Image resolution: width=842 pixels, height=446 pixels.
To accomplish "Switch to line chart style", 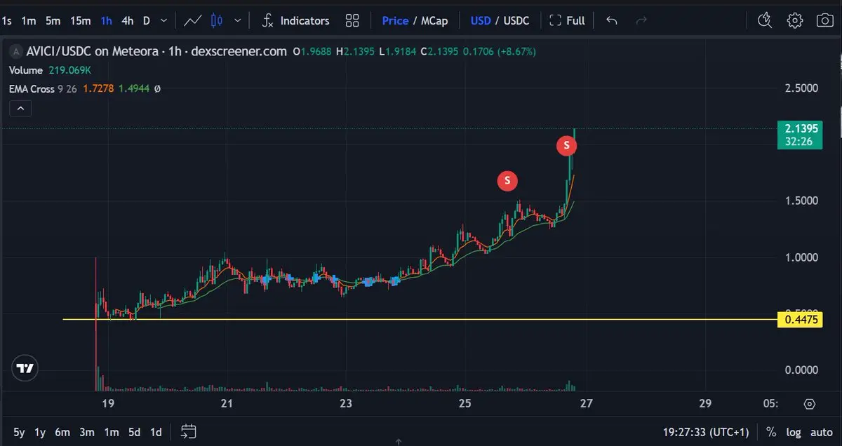I will pos(193,21).
